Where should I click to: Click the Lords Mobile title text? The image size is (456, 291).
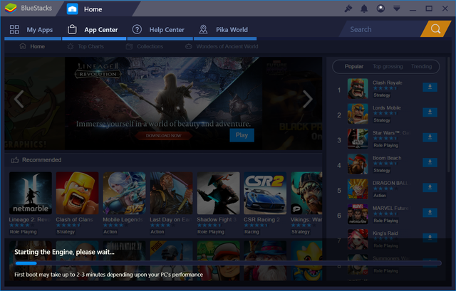[387, 107]
